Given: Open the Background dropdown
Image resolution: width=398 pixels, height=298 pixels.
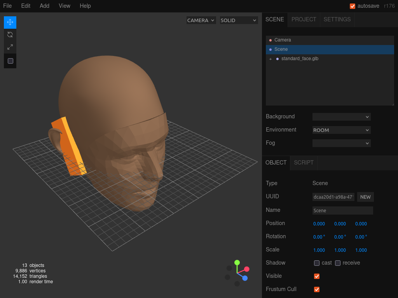Looking at the screenshot, I should click(341, 117).
